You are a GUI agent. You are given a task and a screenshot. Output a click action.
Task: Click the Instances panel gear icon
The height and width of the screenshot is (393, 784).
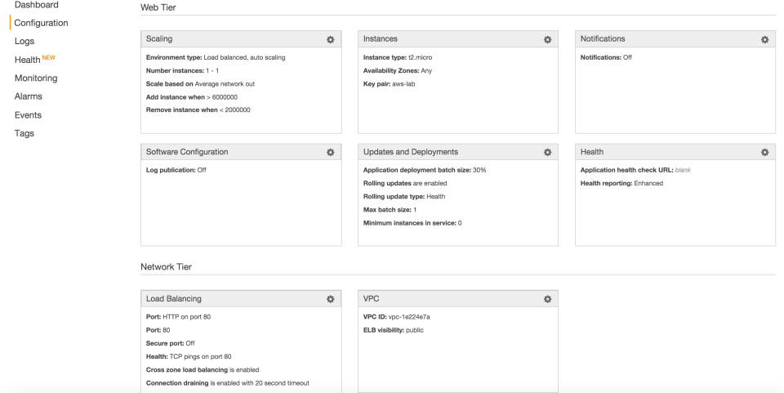click(x=547, y=39)
